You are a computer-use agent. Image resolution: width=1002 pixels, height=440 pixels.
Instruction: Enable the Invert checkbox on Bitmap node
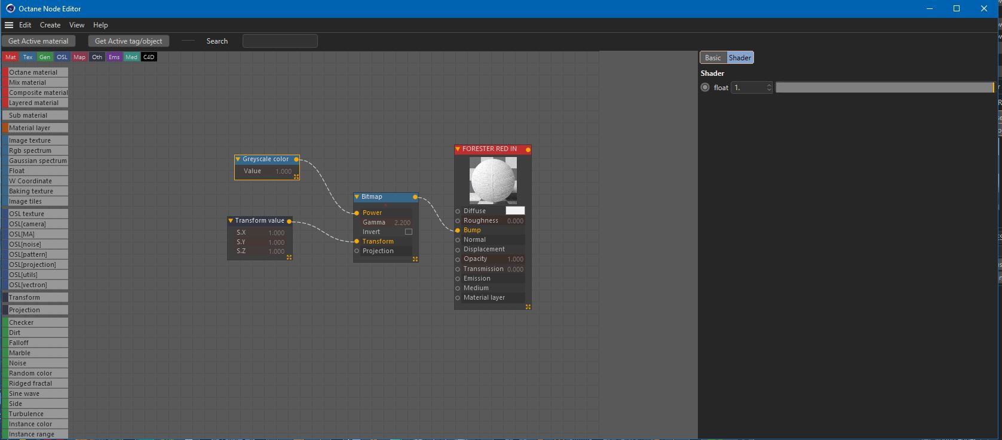click(409, 232)
